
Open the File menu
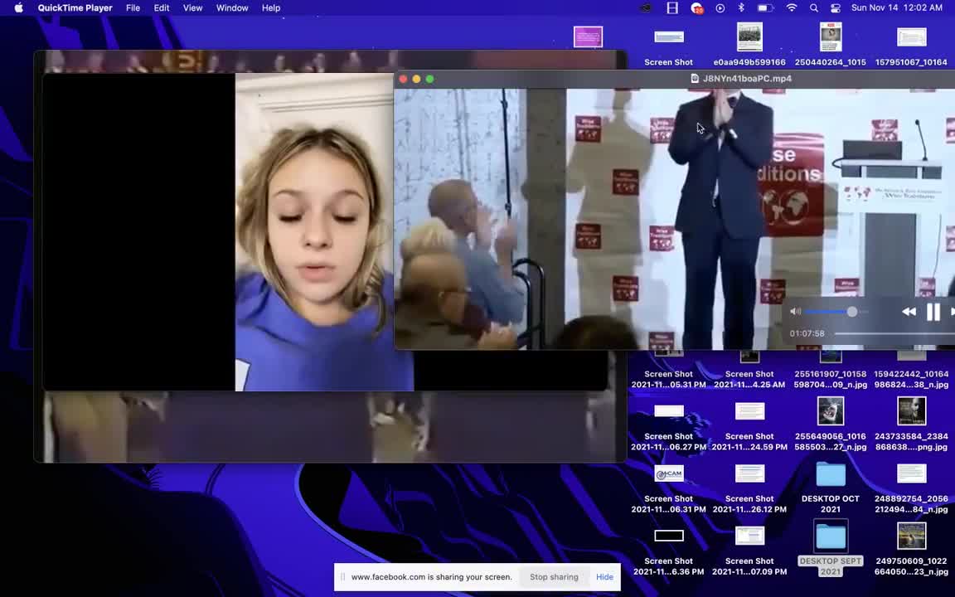pyautogui.click(x=133, y=8)
